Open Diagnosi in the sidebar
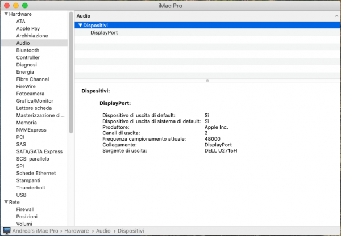341x236 pixels. point(26,65)
